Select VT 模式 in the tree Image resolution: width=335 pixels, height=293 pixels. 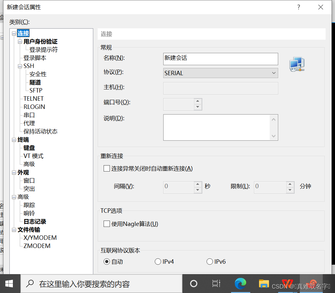[33, 156]
